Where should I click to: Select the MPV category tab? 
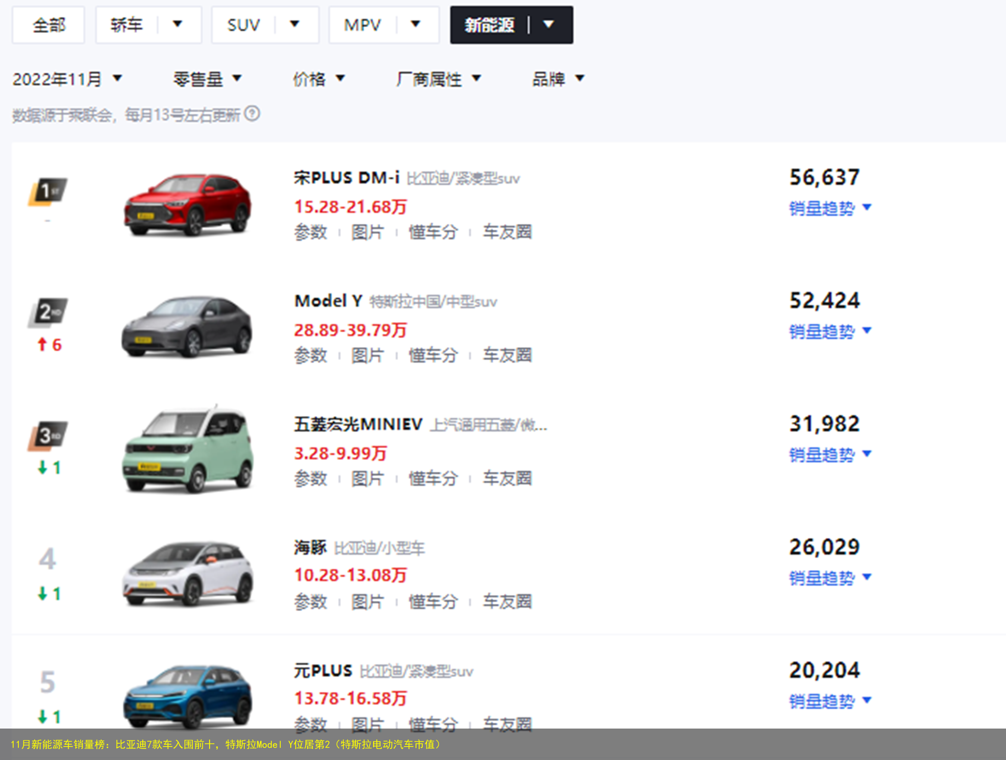(363, 25)
